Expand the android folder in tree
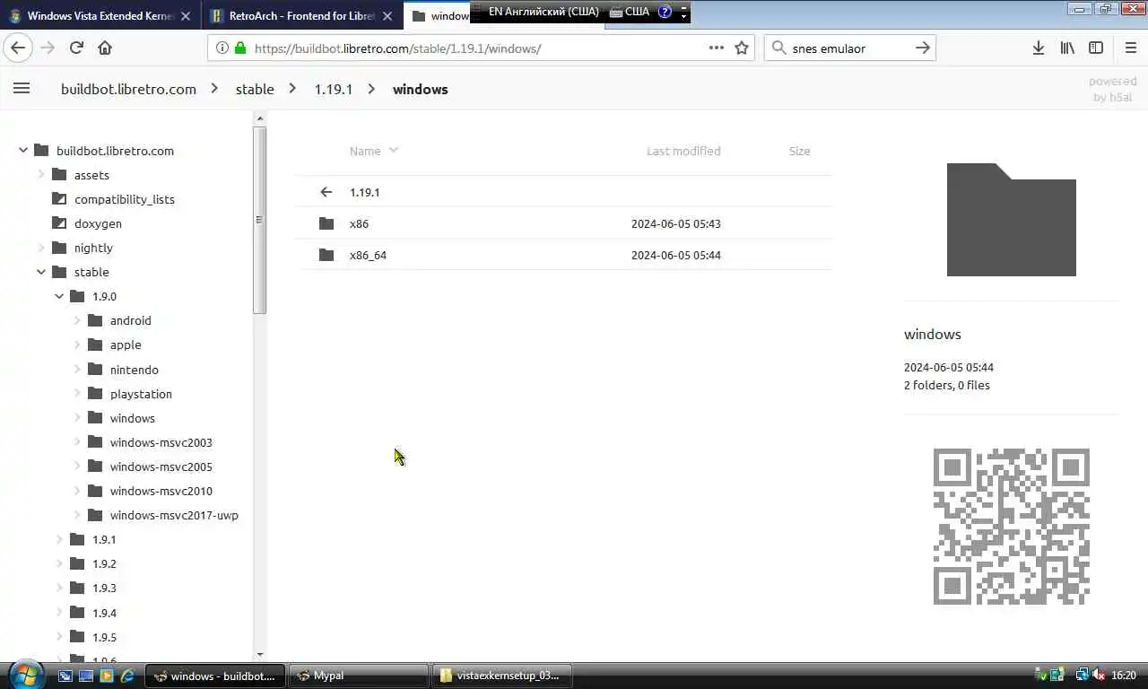 [77, 320]
